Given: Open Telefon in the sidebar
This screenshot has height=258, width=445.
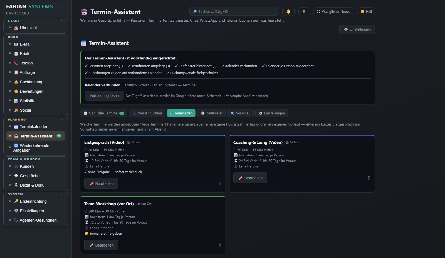Looking at the screenshot, I should point(36,63).
